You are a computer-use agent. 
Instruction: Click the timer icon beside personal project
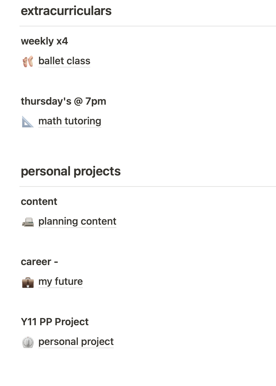tap(28, 342)
